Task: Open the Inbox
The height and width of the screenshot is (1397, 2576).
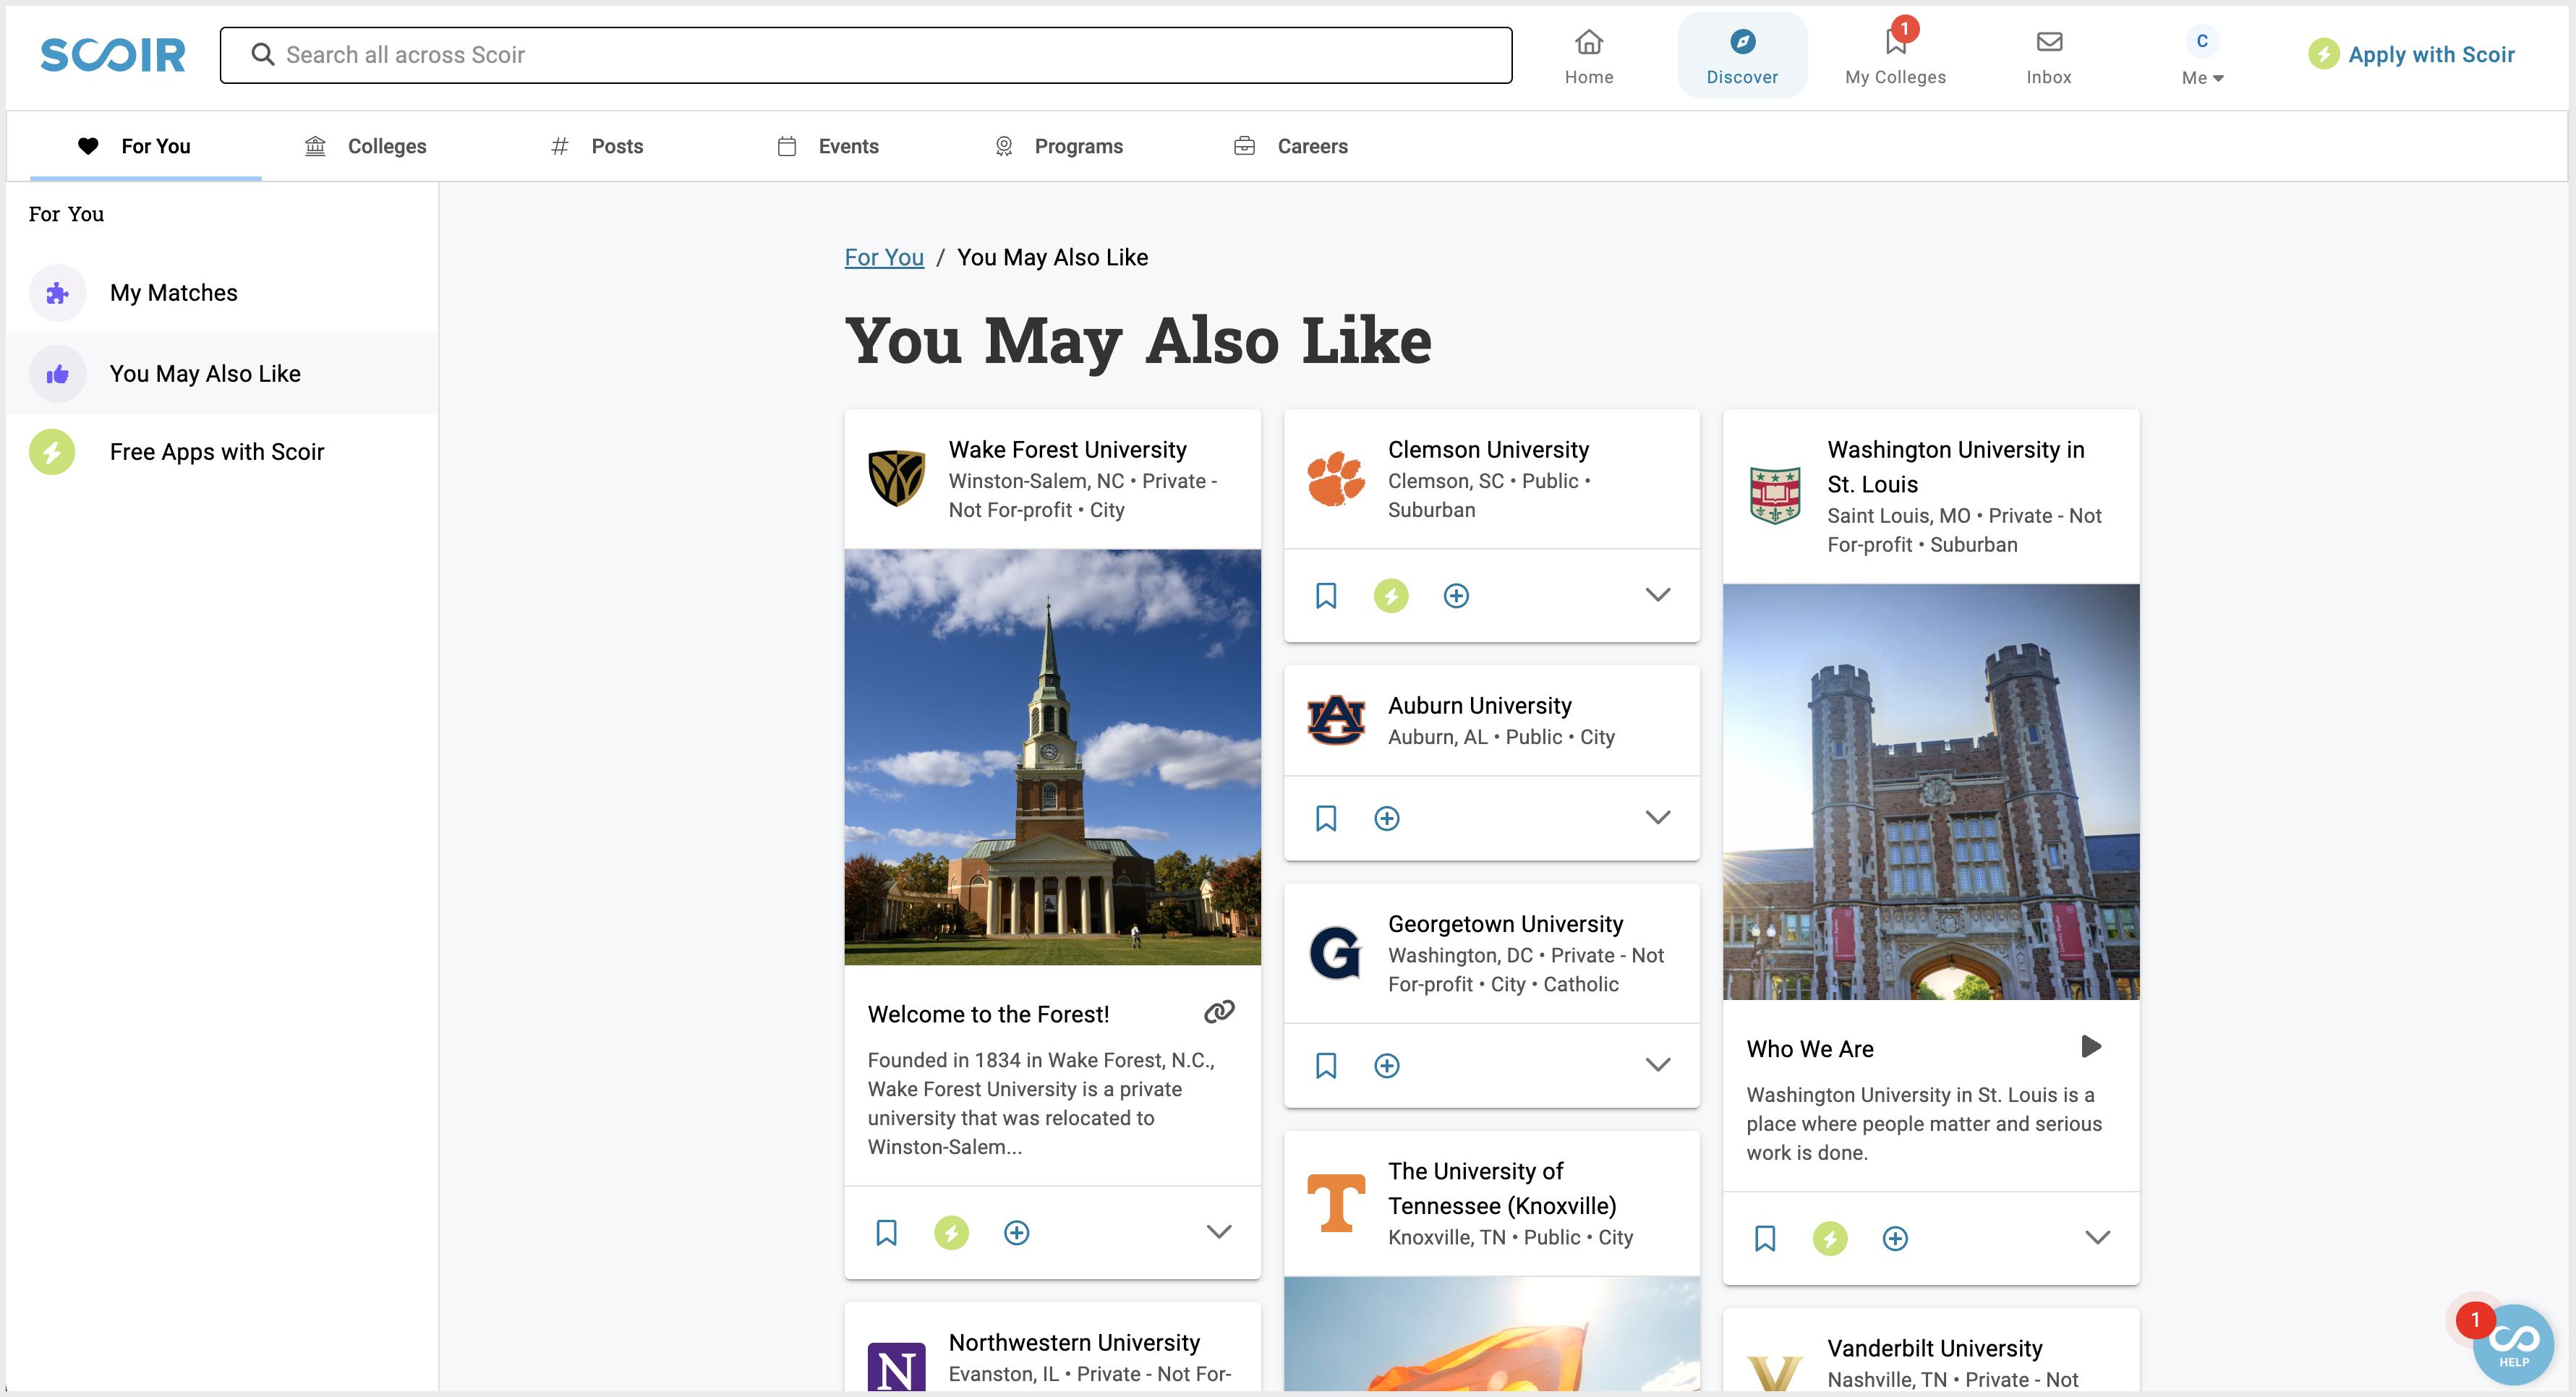Action: [2049, 56]
